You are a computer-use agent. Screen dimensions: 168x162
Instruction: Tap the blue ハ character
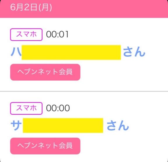point(16,52)
